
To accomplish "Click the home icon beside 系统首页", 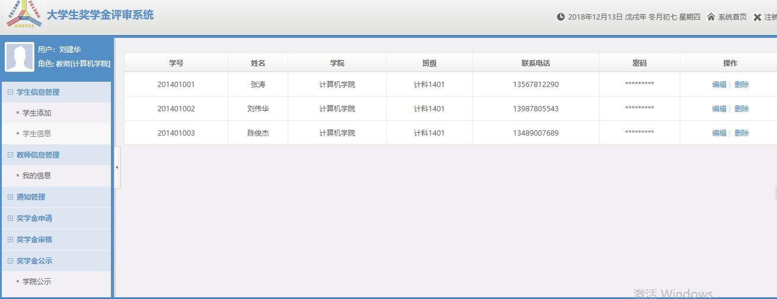I will (711, 17).
